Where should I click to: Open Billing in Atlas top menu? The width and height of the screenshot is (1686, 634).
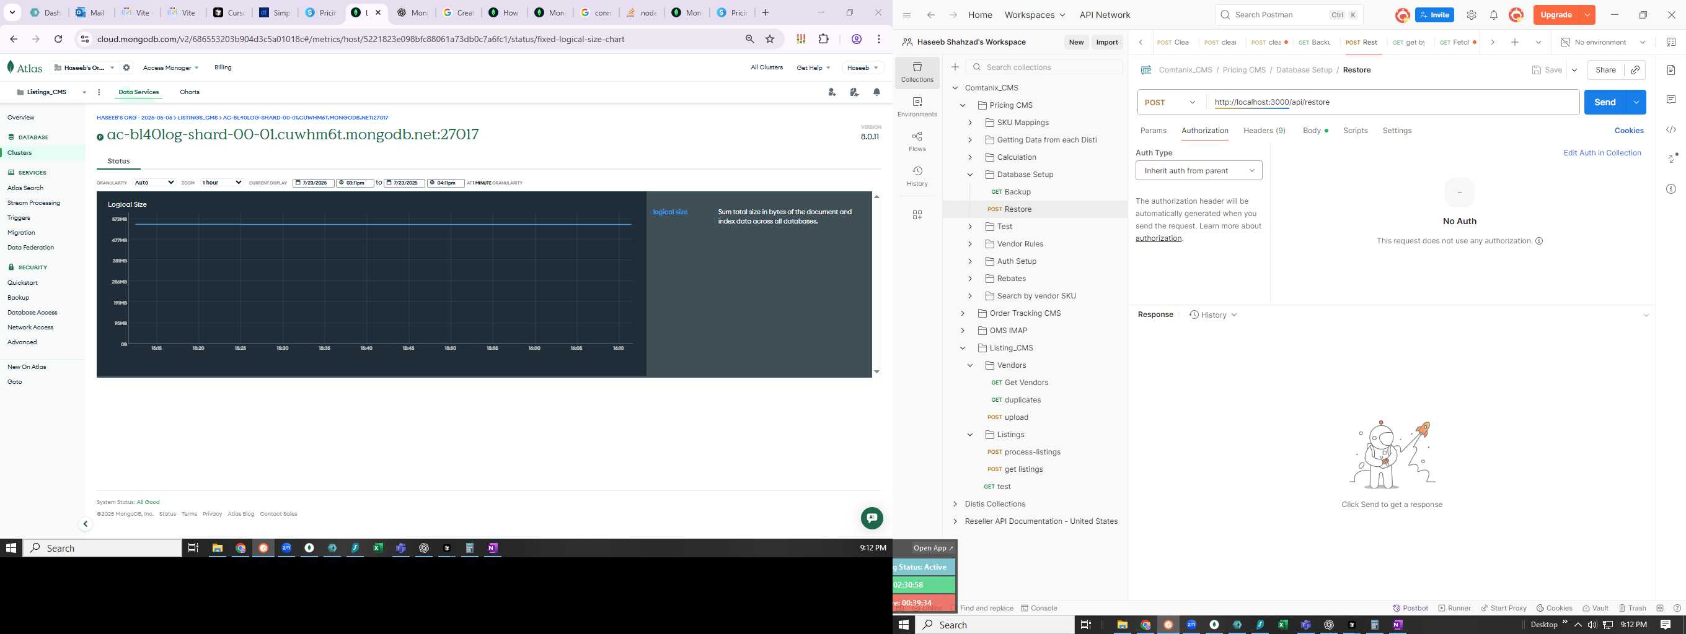223,67
